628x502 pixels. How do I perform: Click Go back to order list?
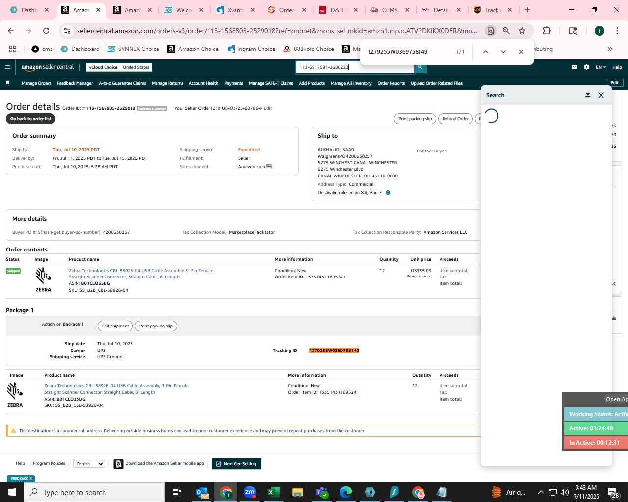click(x=30, y=119)
